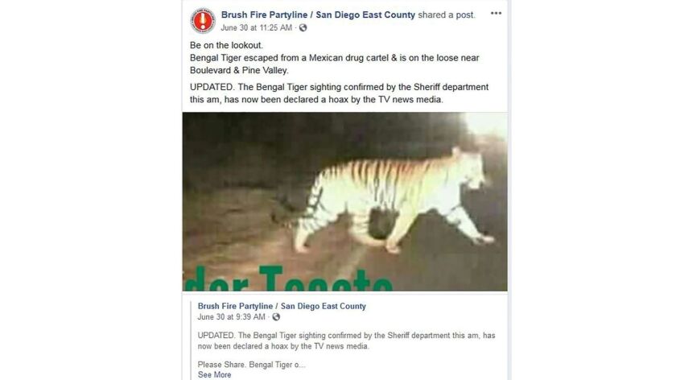Click the 'shared a post.' text
676x380 pixels.
[x=447, y=14]
